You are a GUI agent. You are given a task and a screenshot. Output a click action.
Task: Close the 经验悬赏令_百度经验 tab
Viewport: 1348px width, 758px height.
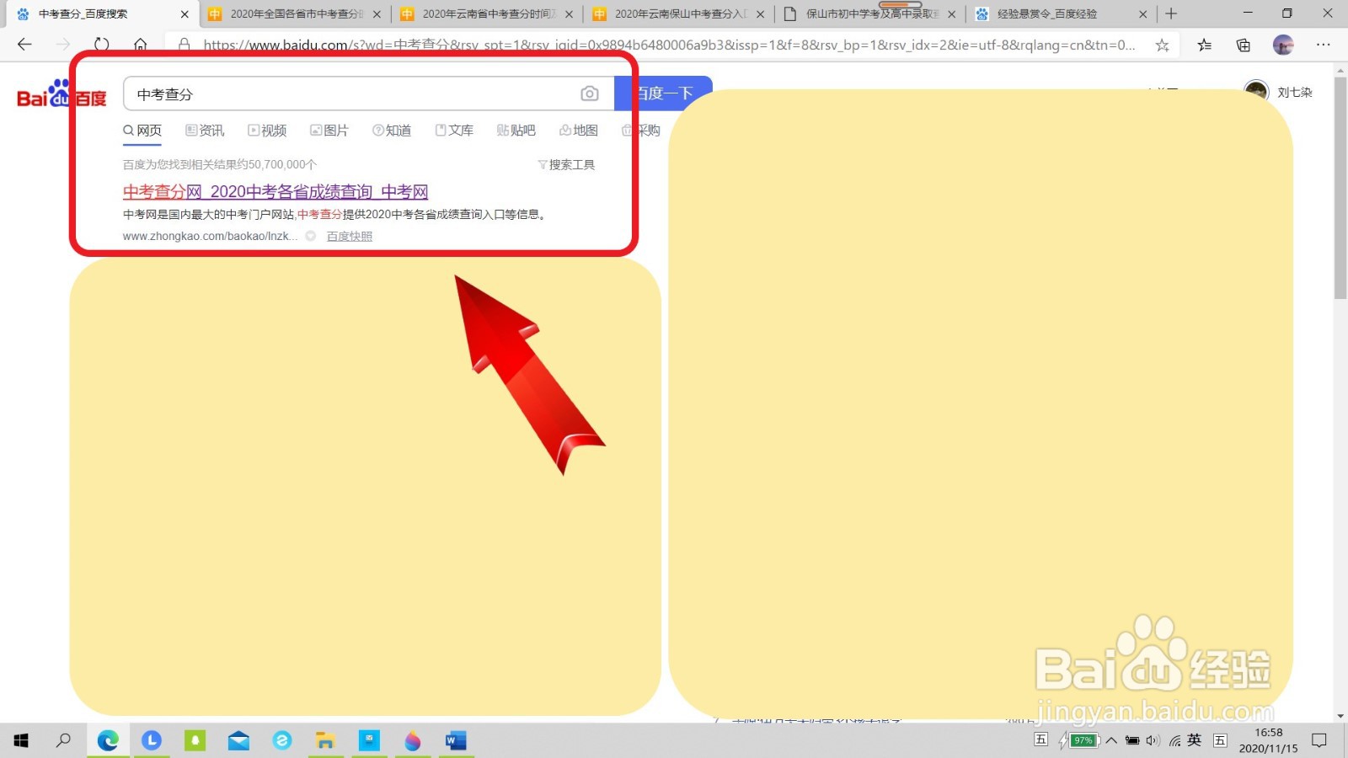coord(1143,14)
